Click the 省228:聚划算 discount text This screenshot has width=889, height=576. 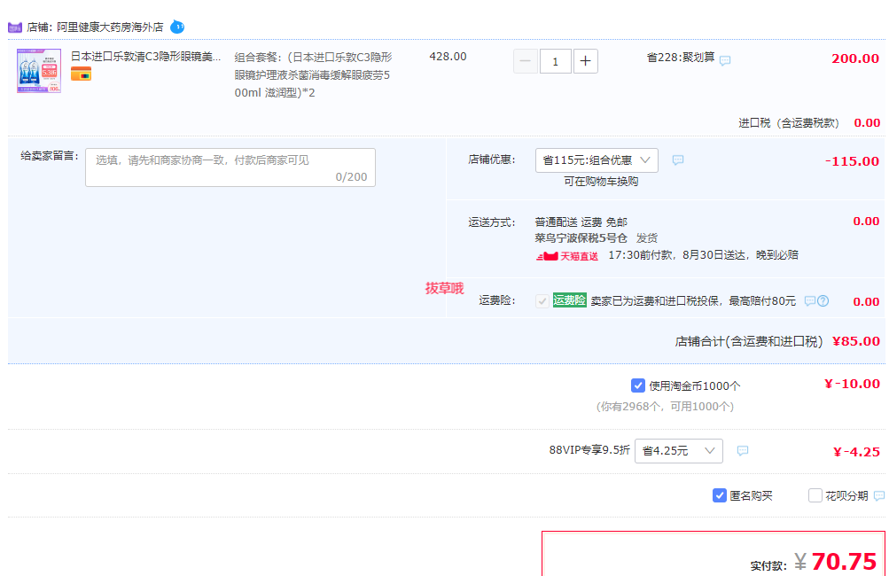pyautogui.click(x=681, y=58)
